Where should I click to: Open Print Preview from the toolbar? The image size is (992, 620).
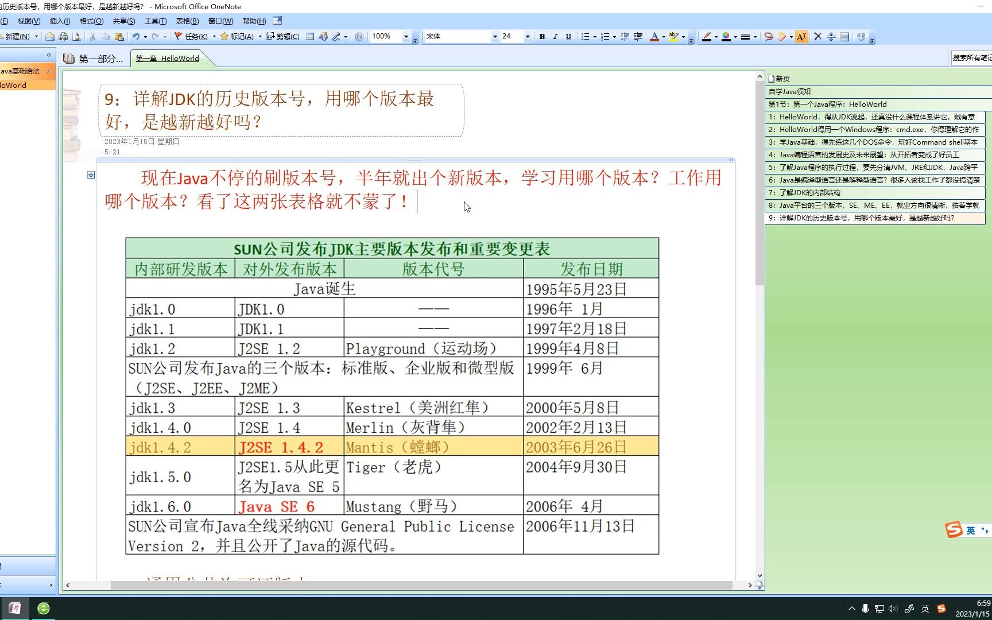point(76,37)
